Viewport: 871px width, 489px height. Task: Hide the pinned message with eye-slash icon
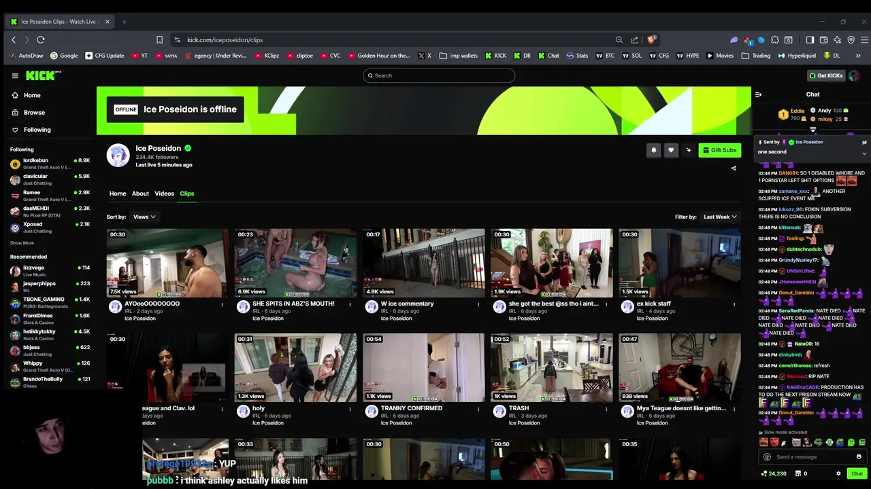tap(864, 143)
